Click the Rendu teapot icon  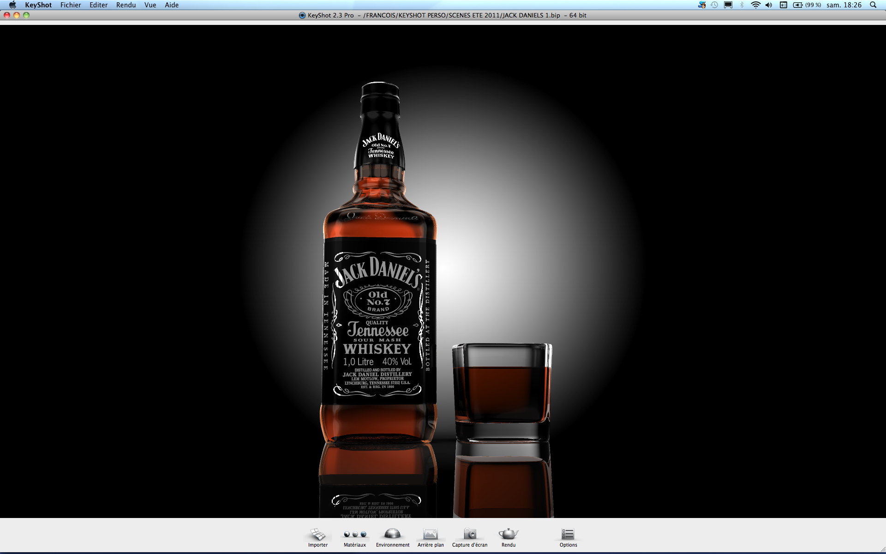pos(509,535)
